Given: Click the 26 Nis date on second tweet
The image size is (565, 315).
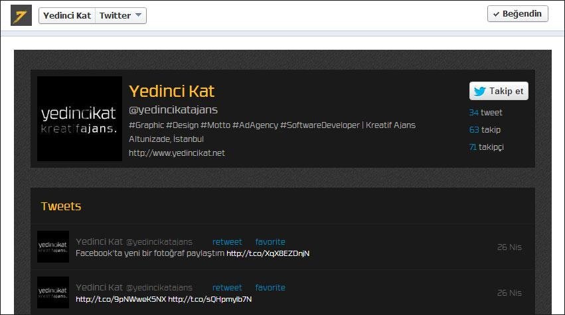Looking at the screenshot, I should click(x=509, y=293).
